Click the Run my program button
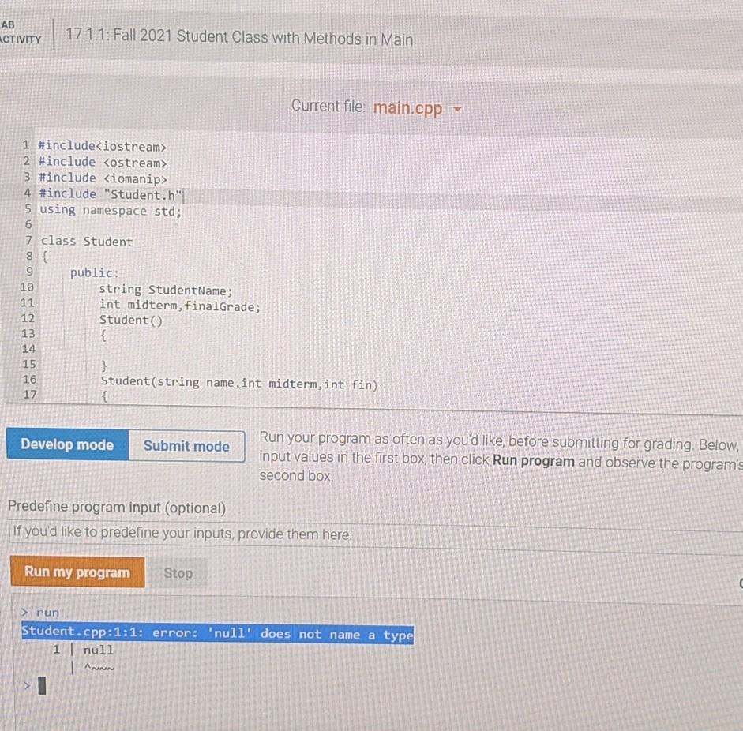The image size is (743, 731). point(77,572)
